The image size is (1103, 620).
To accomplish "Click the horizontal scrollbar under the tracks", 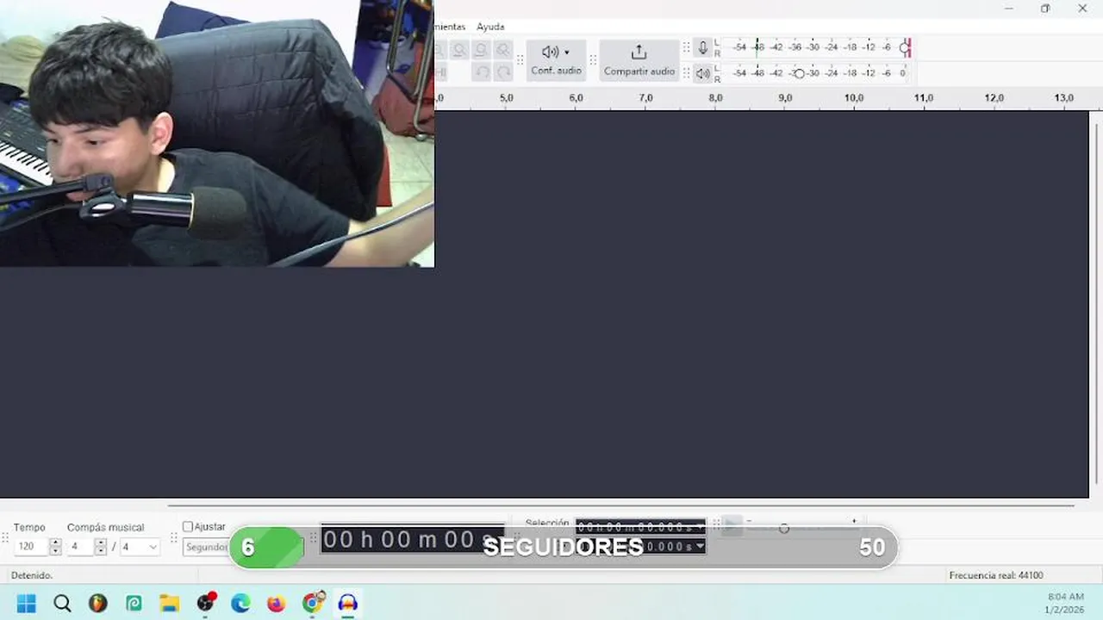I will pos(620,505).
